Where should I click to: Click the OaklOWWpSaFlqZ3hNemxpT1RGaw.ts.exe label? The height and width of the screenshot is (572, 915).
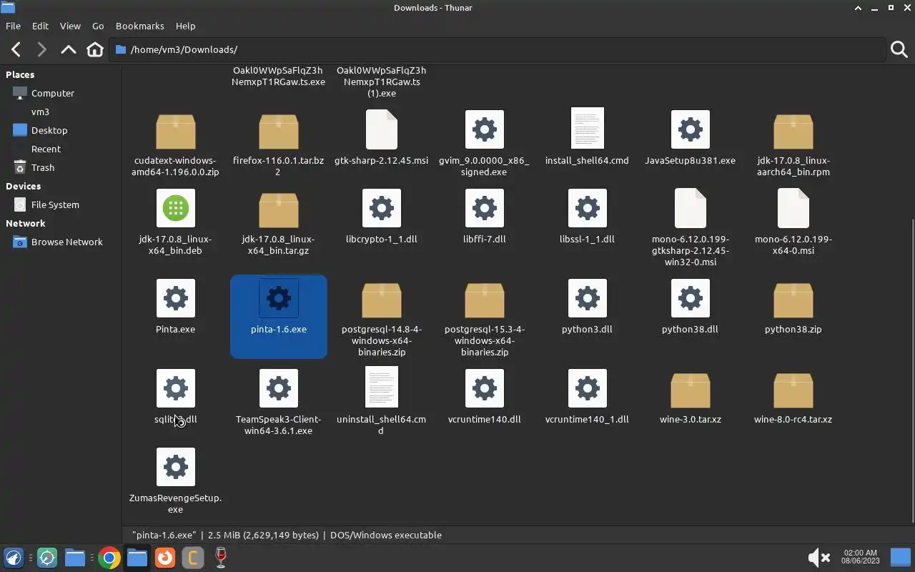coord(279,76)
